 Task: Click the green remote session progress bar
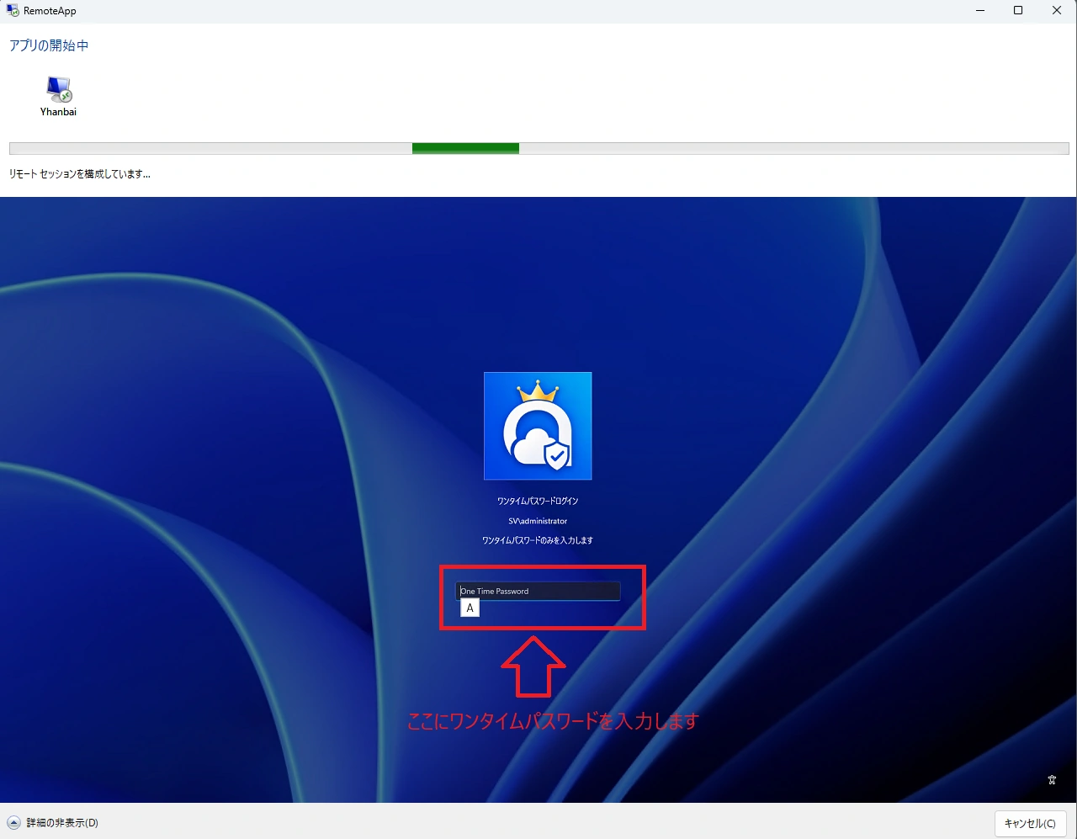click(538, 149)
